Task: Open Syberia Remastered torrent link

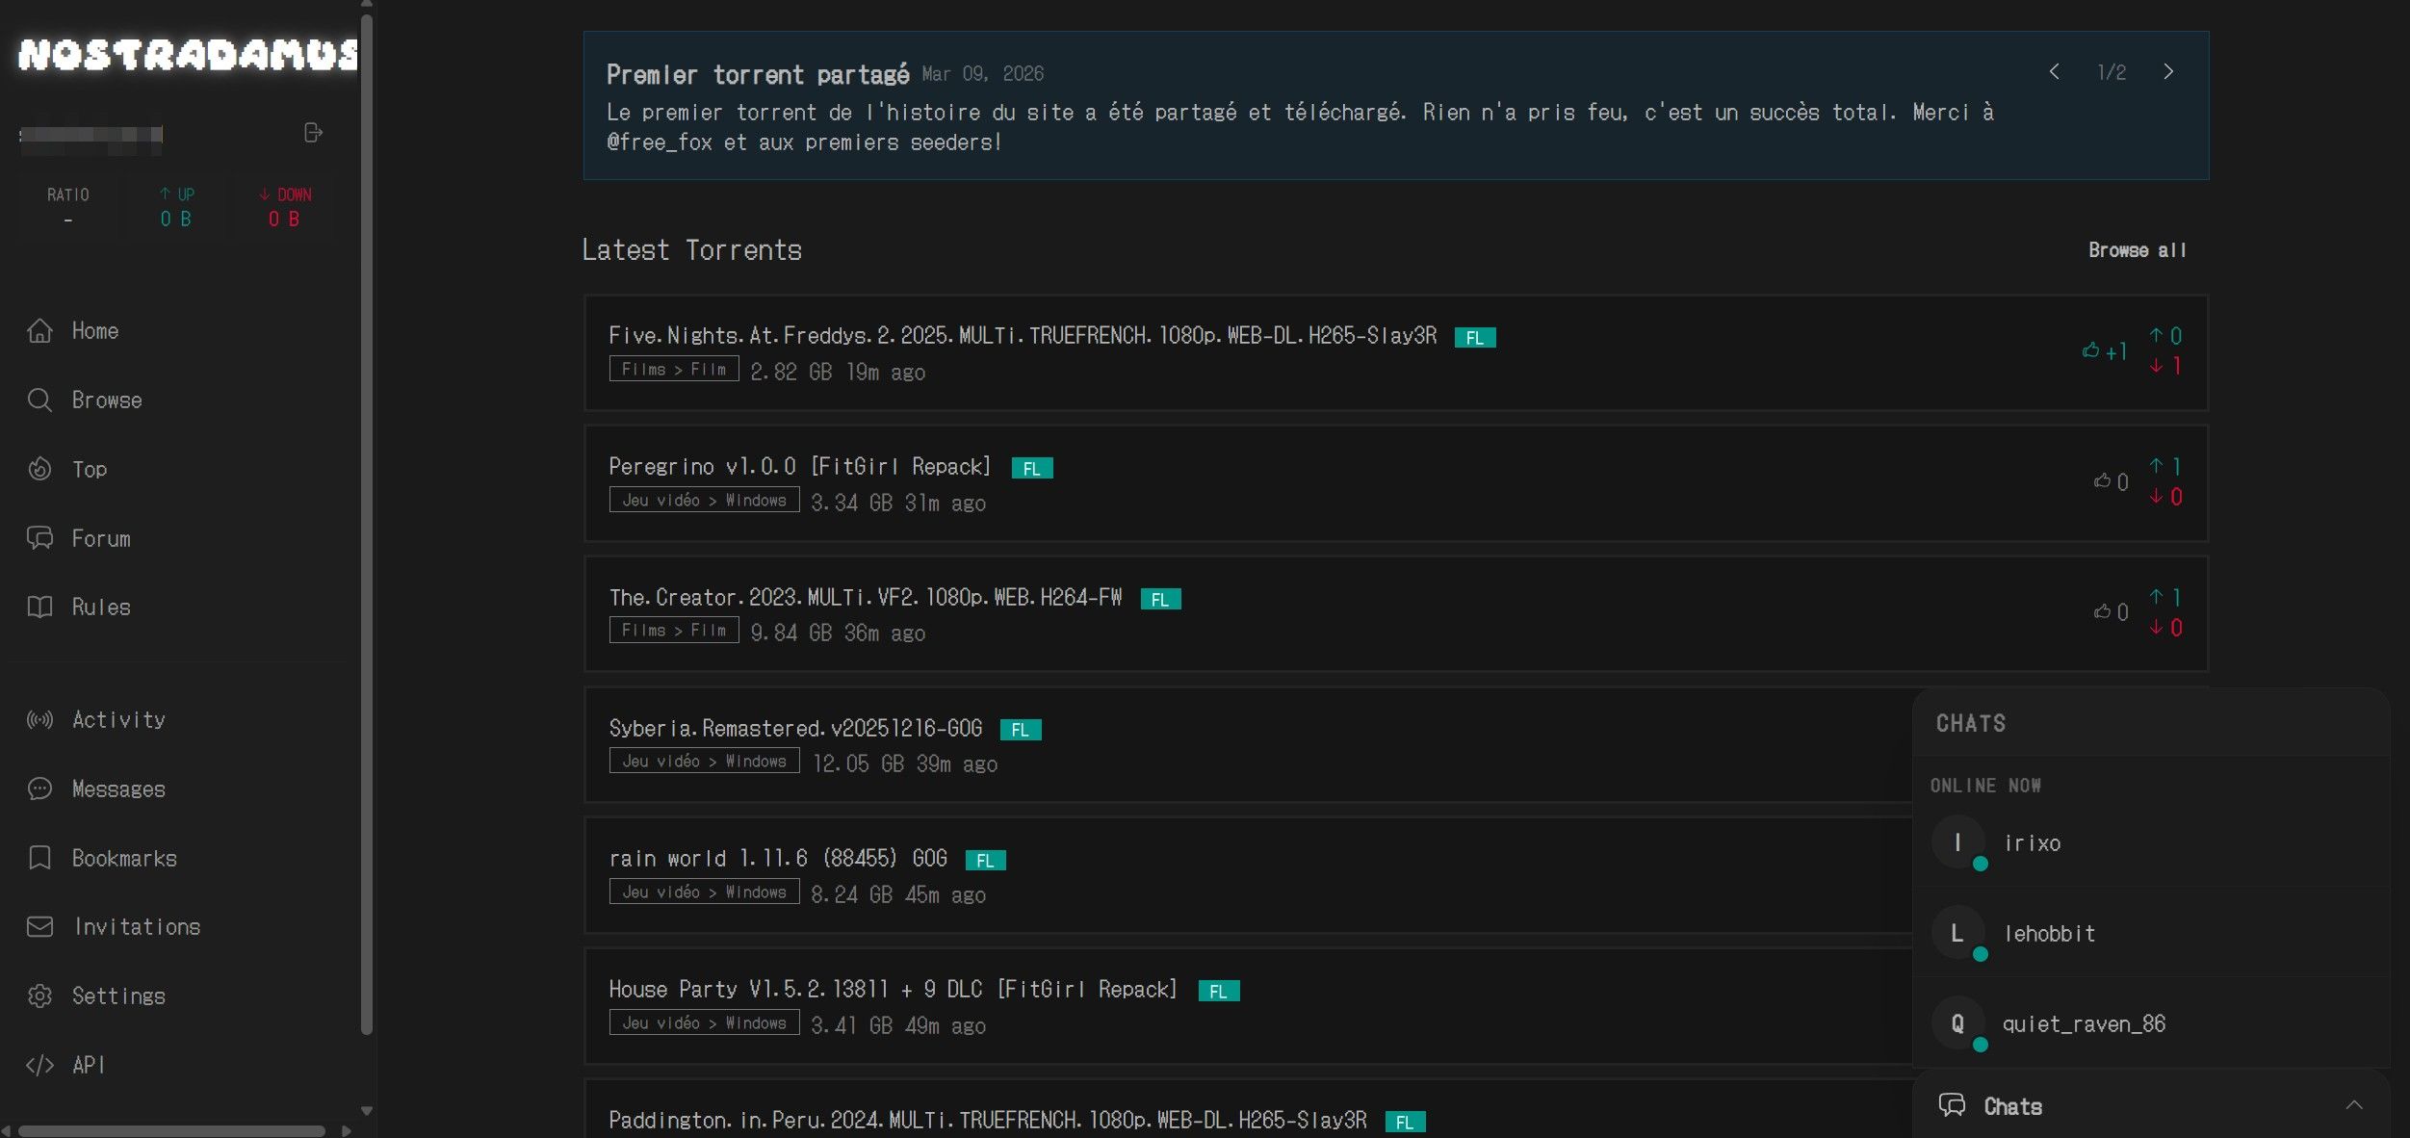Action: click(x=795, y=728)
